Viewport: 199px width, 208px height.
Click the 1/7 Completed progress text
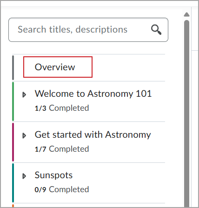(x=62, y=149)
